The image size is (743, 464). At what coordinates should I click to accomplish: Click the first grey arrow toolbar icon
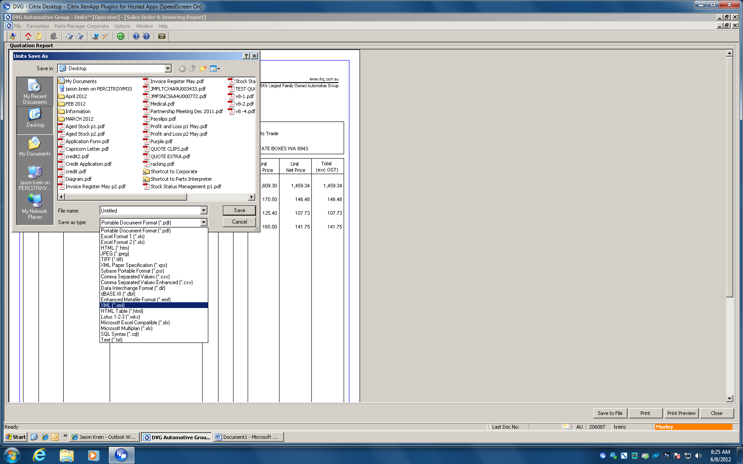click(x=69, y=36)
